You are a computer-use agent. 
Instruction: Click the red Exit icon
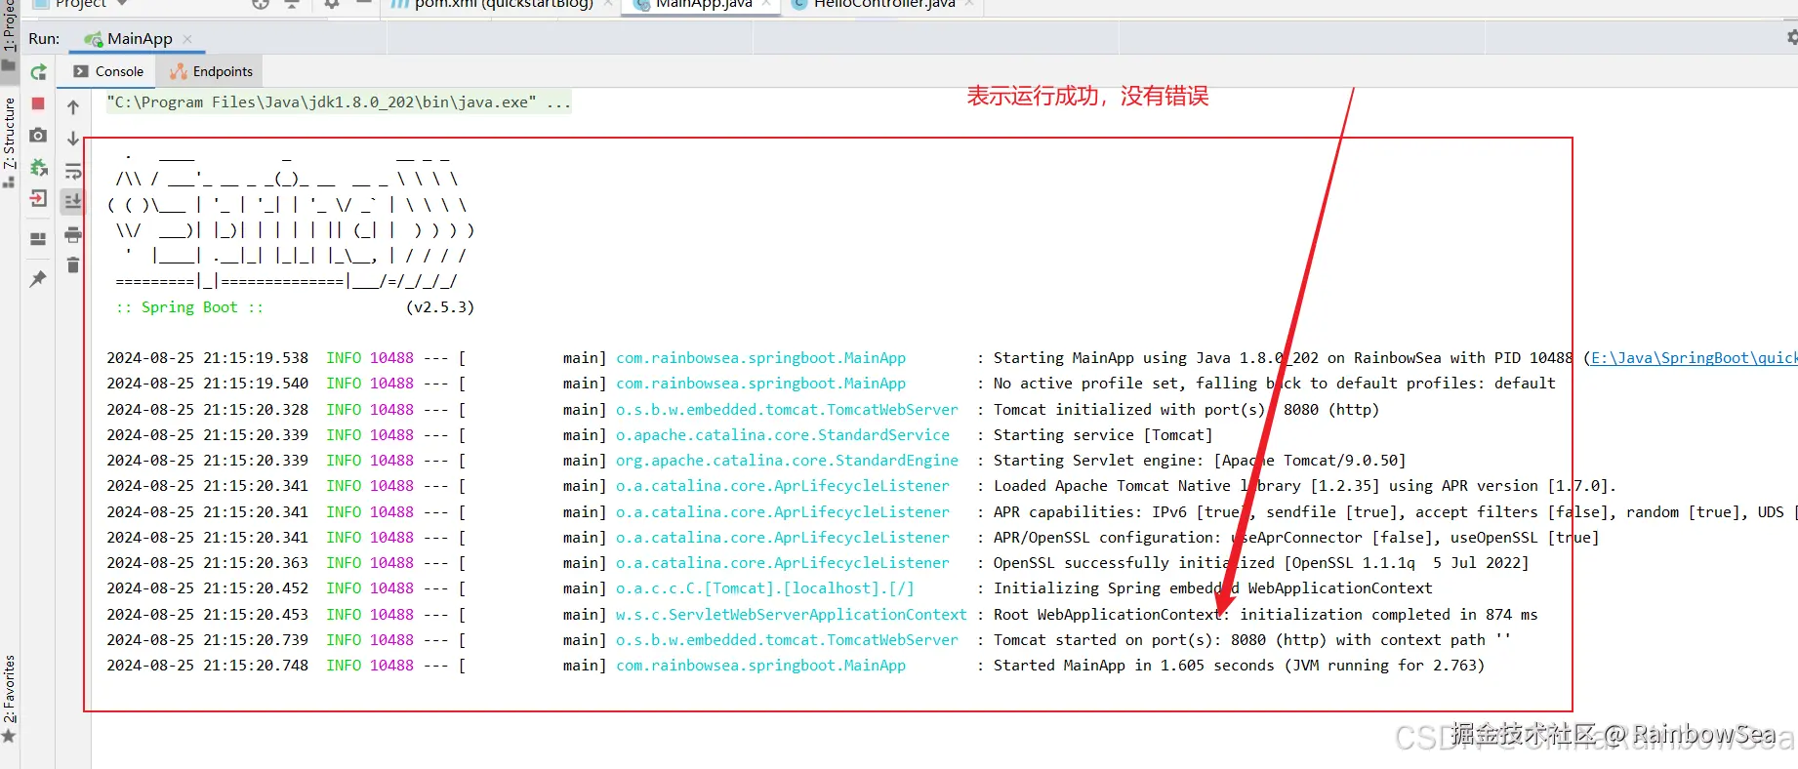[38, 198]
